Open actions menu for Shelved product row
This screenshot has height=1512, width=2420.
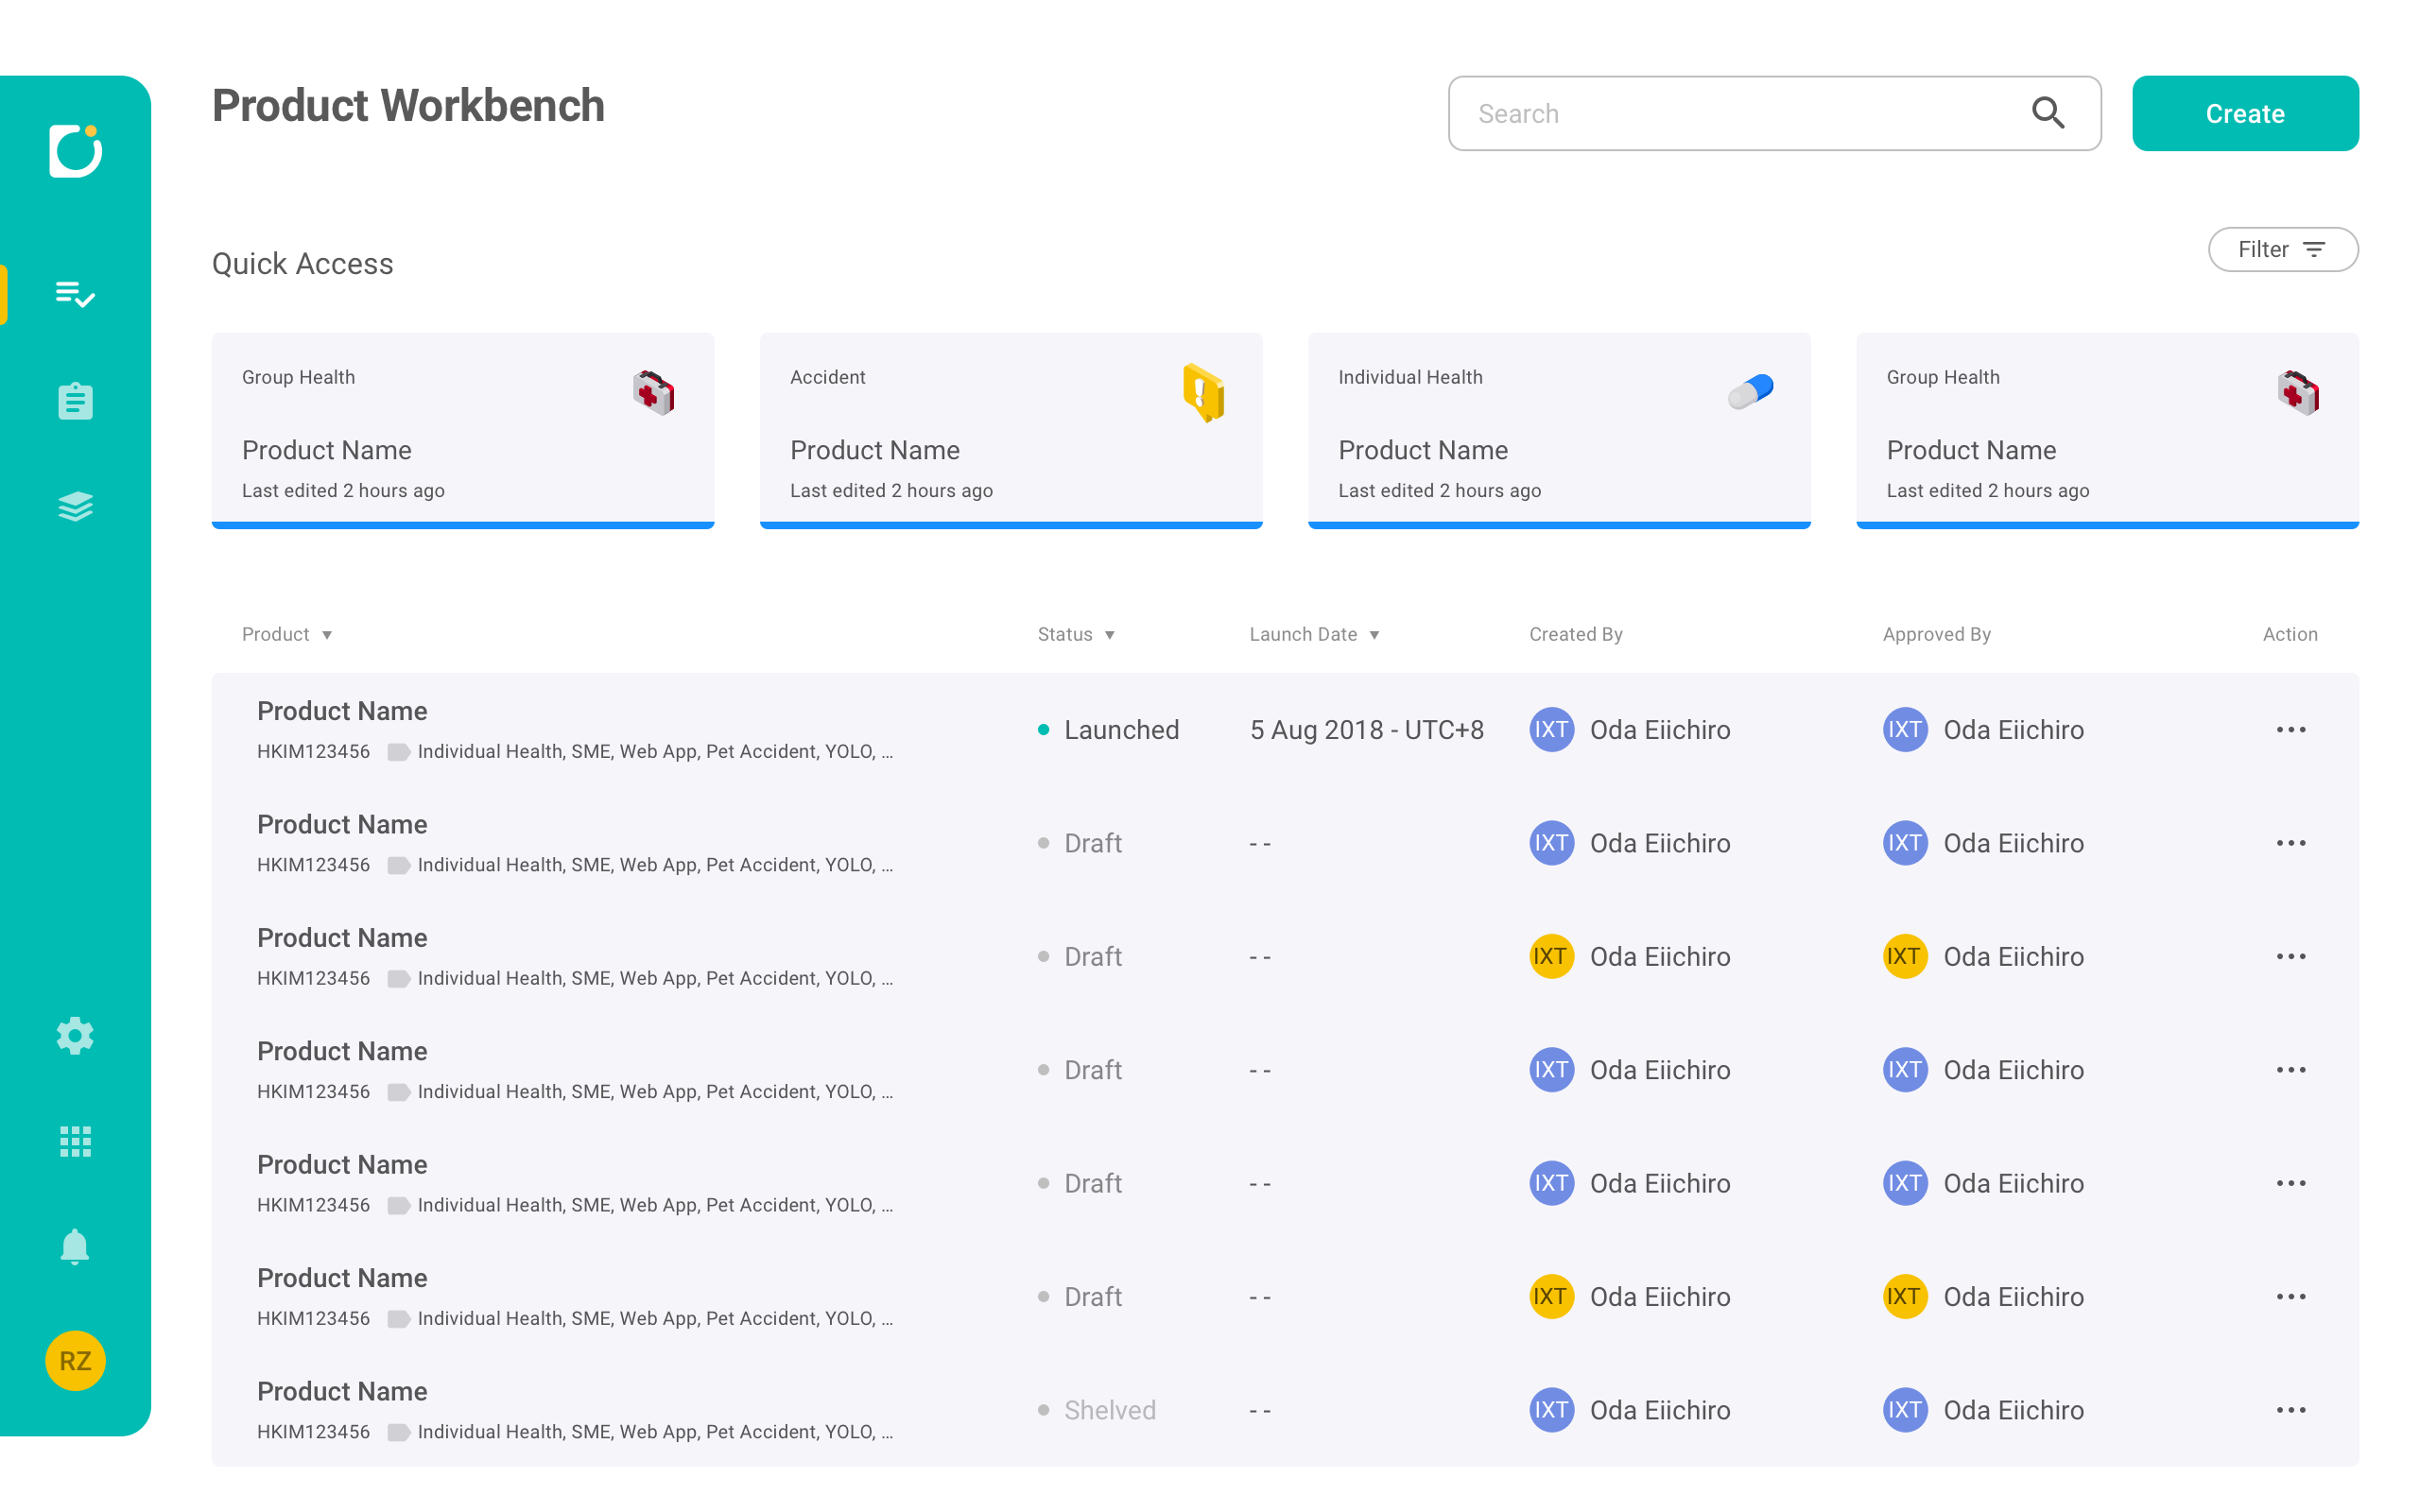pos(2290,1410)
